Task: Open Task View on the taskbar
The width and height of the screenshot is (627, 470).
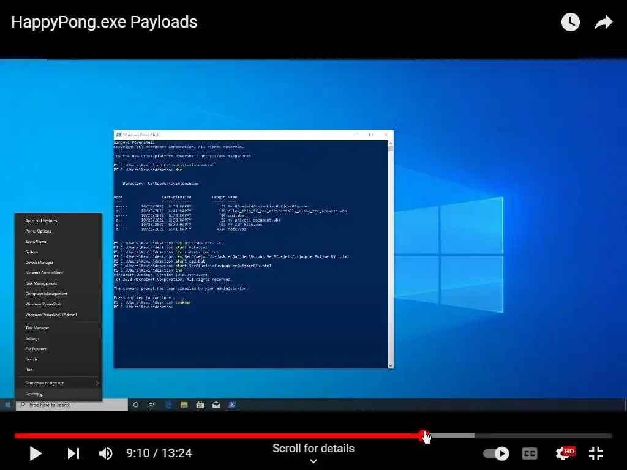Action: [152, 405]
